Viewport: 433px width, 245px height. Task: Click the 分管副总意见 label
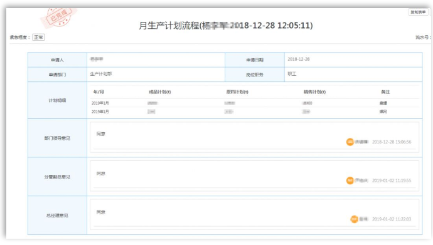(57, 177)
